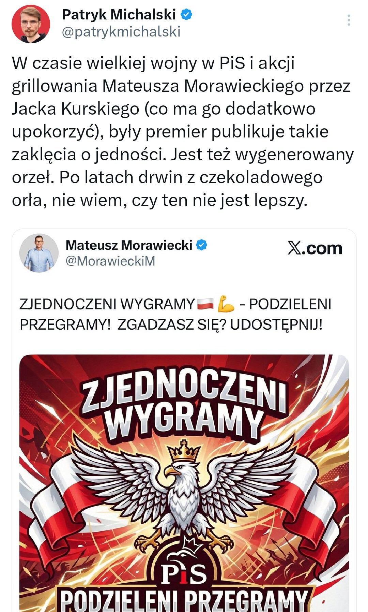
Task: Click the Patryk Michalski display name
Action: 119,15
